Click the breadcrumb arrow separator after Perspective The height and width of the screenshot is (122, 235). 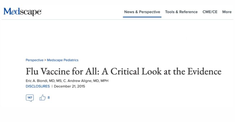(x=45, y=60)
